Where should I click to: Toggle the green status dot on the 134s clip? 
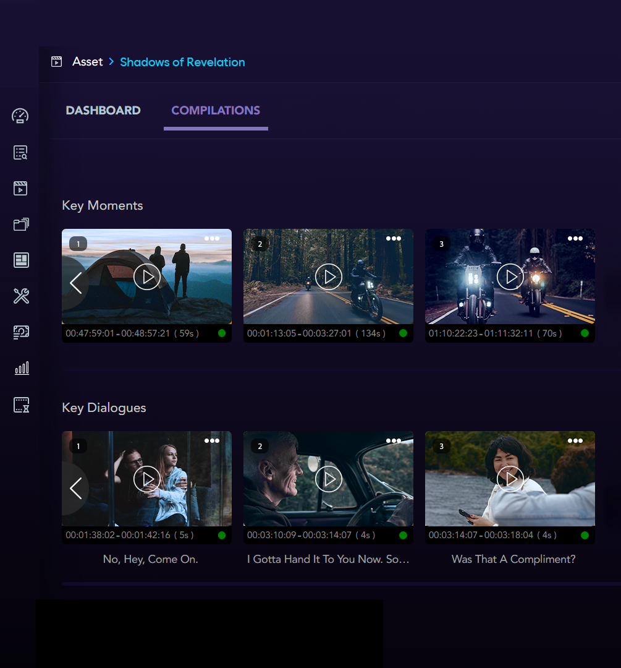click(x=403, y=333)
